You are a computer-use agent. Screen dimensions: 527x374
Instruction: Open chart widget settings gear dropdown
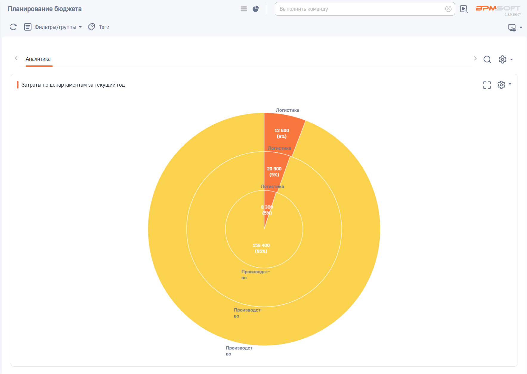[504, 85]
